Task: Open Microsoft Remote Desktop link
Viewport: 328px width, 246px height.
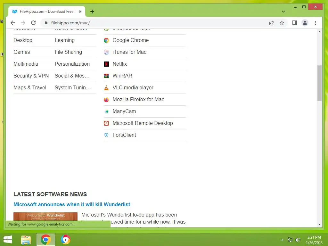Action: pyautogui.click(x=143, y=123)
